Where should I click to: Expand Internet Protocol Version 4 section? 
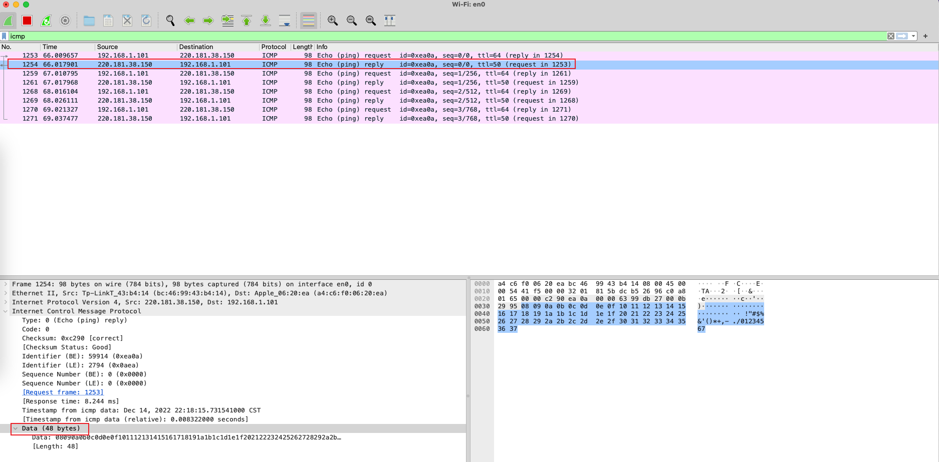pos(6,302)
